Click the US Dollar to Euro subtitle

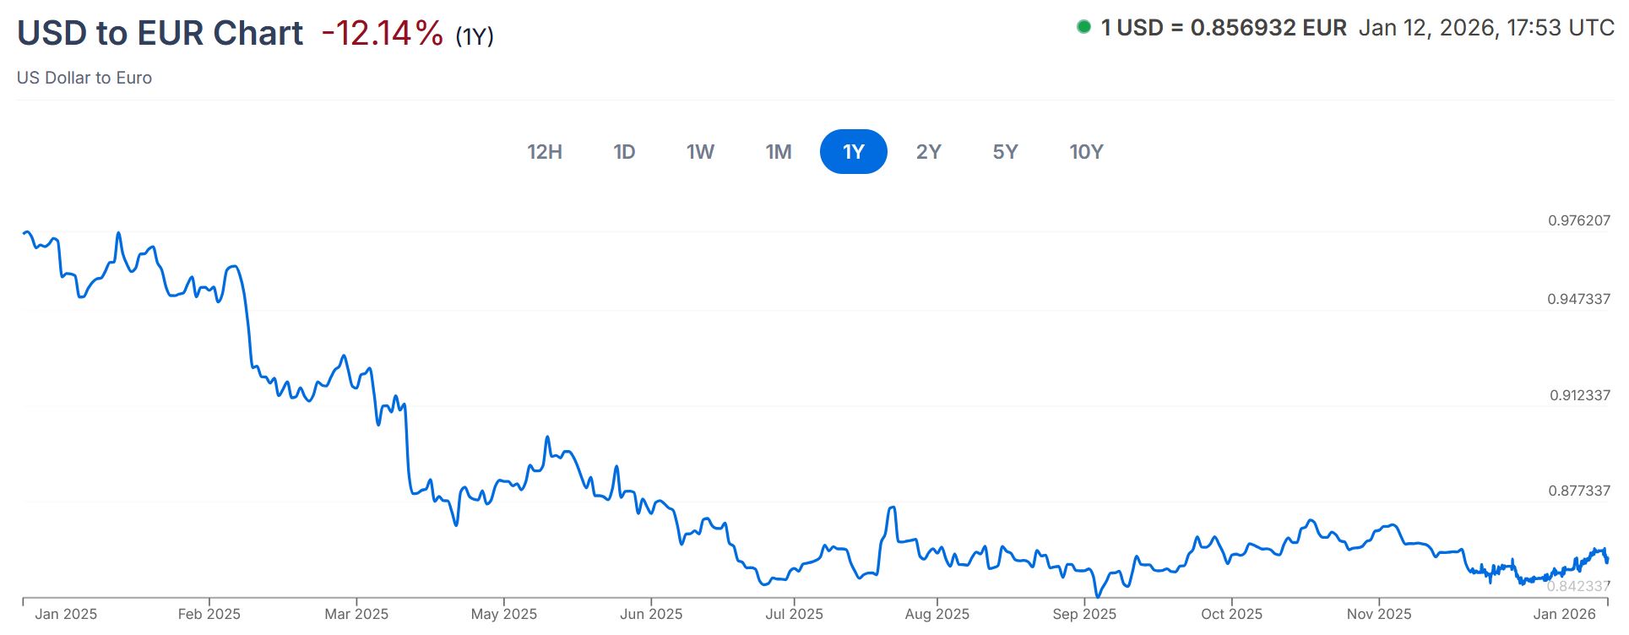click(84, 78)
